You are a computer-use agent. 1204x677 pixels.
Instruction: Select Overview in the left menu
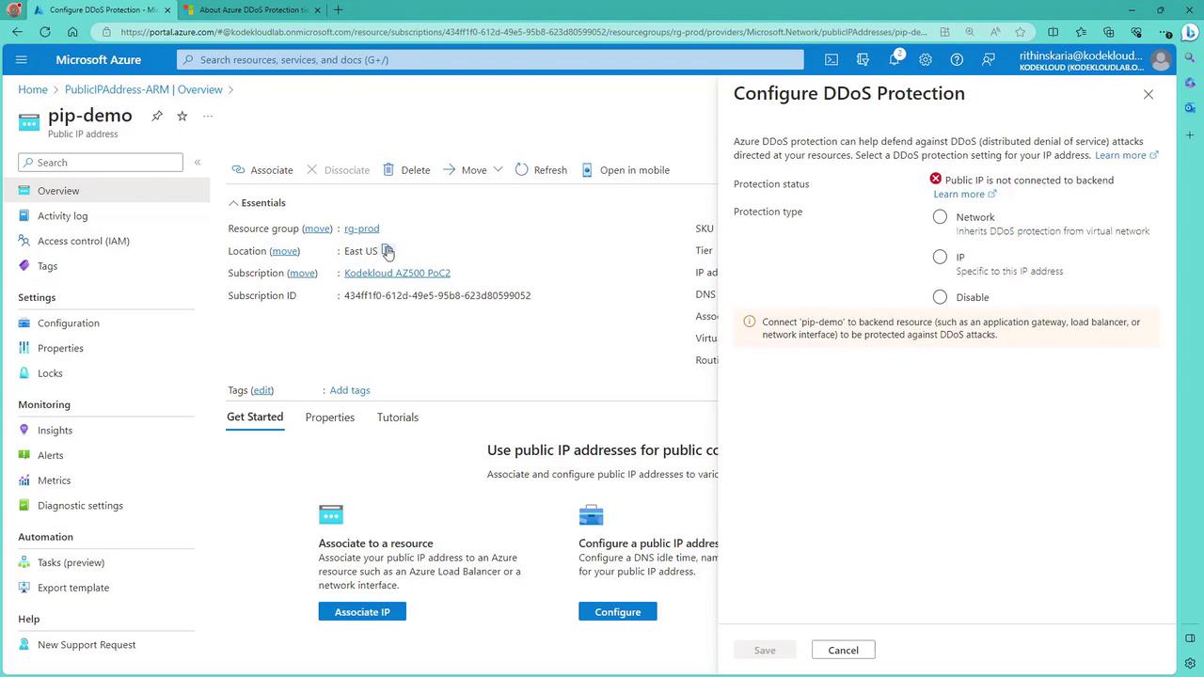click(107, 191)
